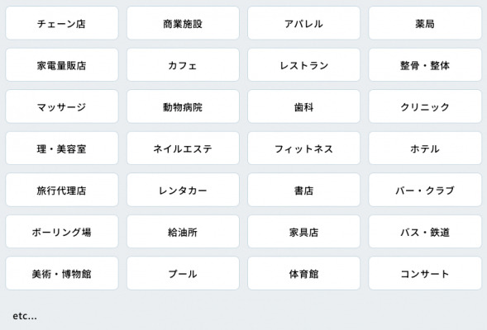Image resolution: width=487 pixels, height=330 pixels.
Task: Click the カフェ button
Action: [x=183, y=64]
